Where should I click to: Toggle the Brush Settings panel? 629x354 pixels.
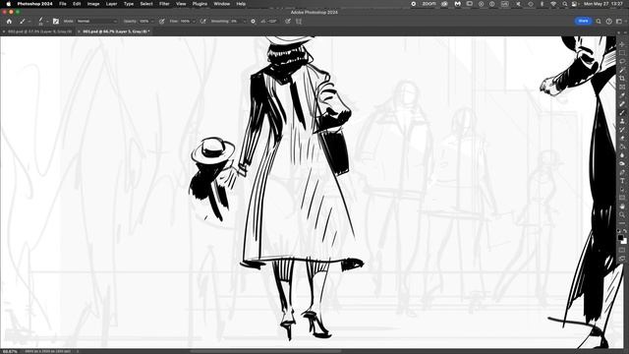56,22
